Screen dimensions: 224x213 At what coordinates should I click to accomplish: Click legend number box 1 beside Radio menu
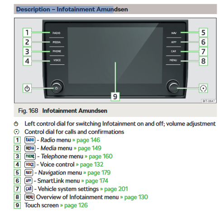[17, 140]
